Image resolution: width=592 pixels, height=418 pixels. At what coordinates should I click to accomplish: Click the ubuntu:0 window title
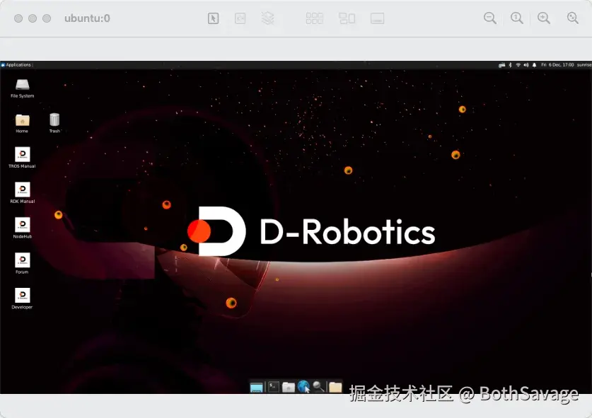click(87, 18)
